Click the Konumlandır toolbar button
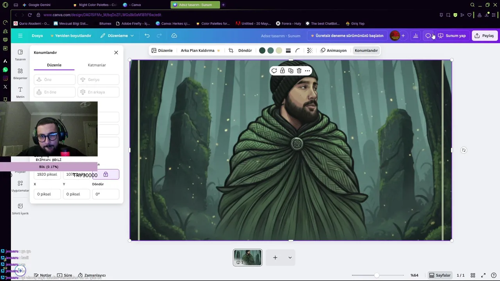 click(366, 50)
